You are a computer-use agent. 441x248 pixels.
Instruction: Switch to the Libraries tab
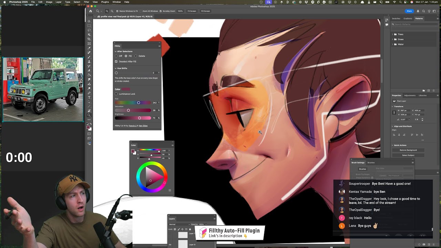(x=423, y=95)
